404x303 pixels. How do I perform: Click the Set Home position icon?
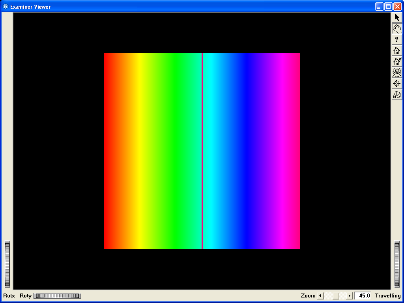pos(397,61)
